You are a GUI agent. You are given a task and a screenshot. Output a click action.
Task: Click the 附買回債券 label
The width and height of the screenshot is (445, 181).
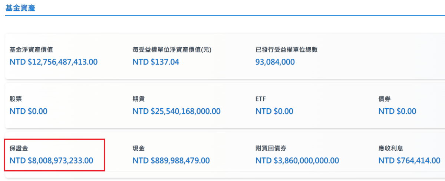271,148
